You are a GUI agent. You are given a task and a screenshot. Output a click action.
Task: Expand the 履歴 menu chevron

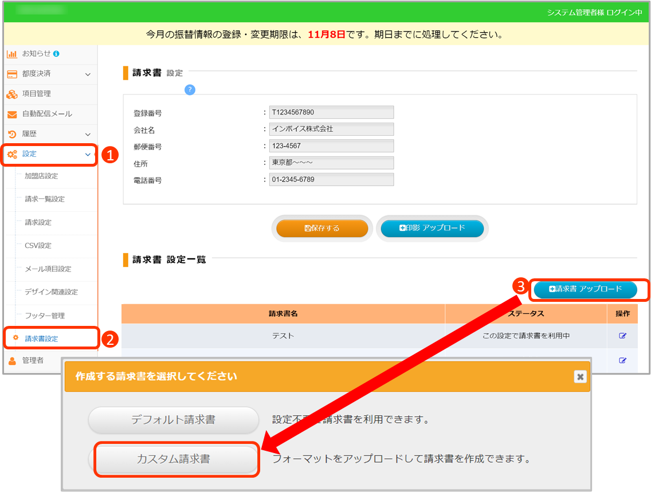click(x=88, y=134)
